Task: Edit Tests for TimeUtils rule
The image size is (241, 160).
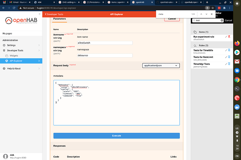Action: (x=226, y=50)
